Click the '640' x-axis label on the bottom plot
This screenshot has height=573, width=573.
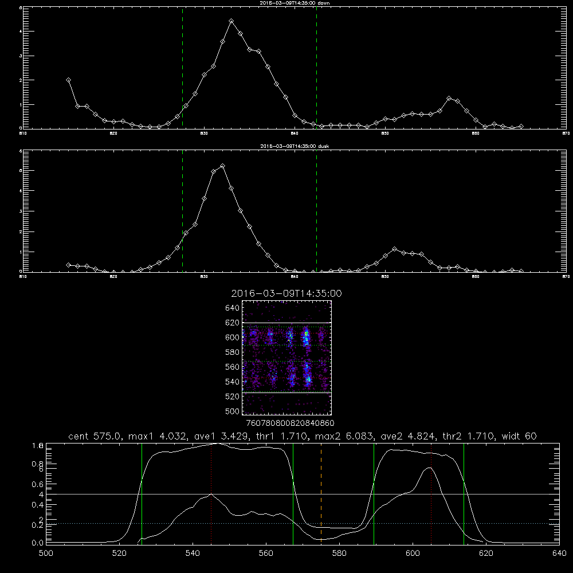click(x=559, y=554)
